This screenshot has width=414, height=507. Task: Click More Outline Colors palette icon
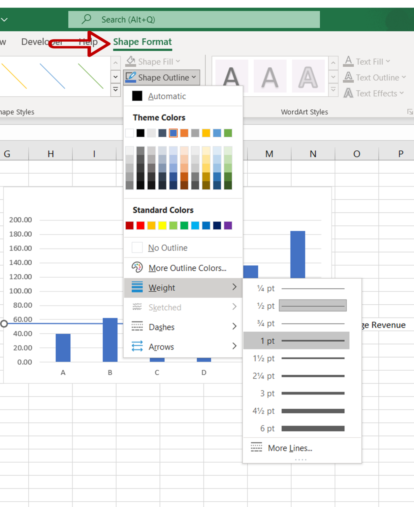tap(137, 267)
